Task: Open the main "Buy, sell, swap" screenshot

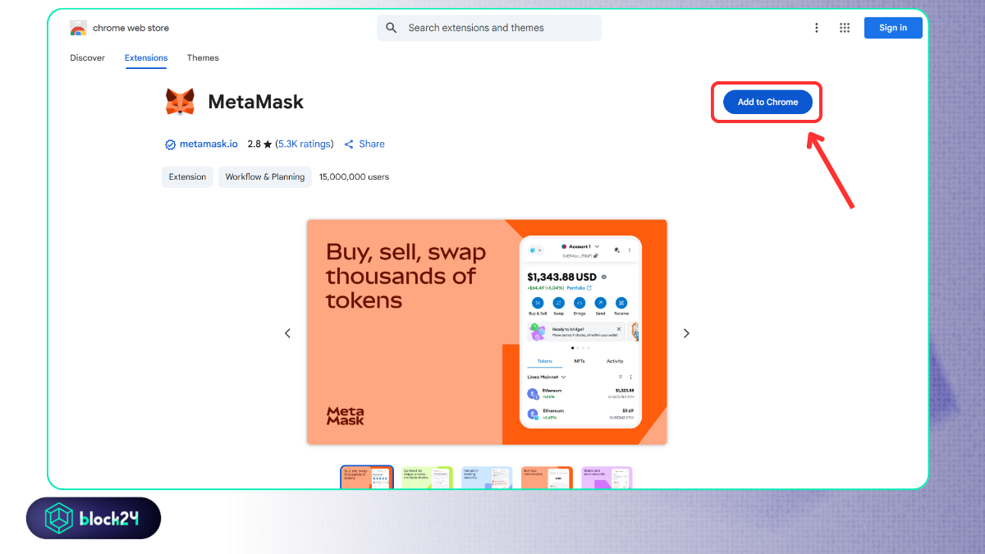Action: coord(487,332)
